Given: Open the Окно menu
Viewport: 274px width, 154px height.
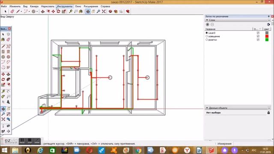Looking at the screenshot, I should coord(78,6).
